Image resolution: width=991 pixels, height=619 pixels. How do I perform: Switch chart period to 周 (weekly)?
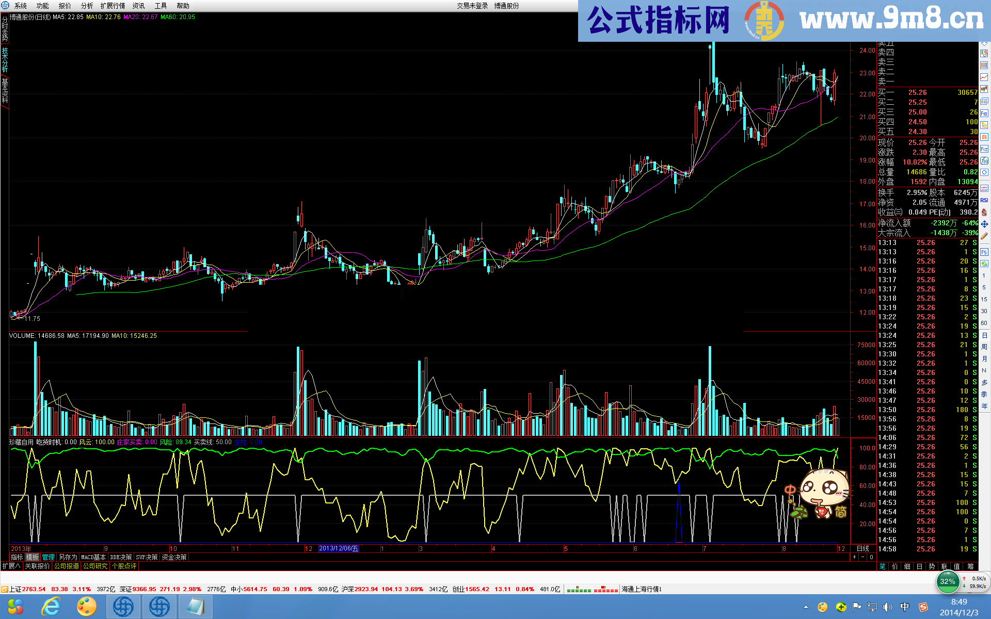(984, 347)
